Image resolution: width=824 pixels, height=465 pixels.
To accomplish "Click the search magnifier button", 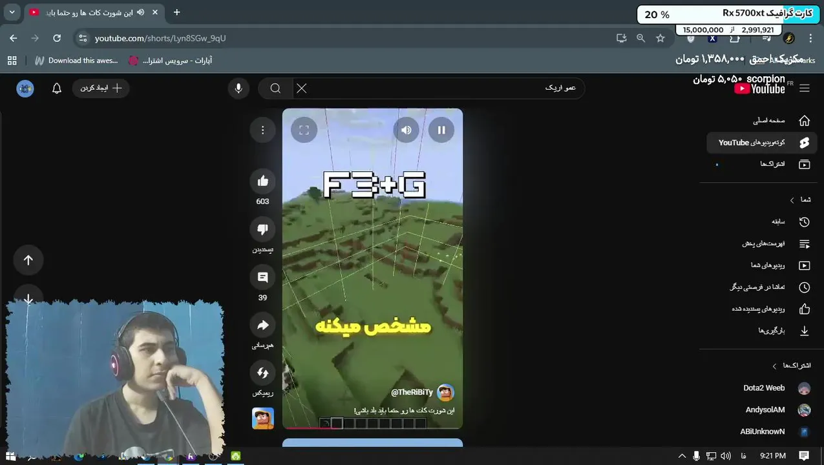I will [x=275, y=88].
